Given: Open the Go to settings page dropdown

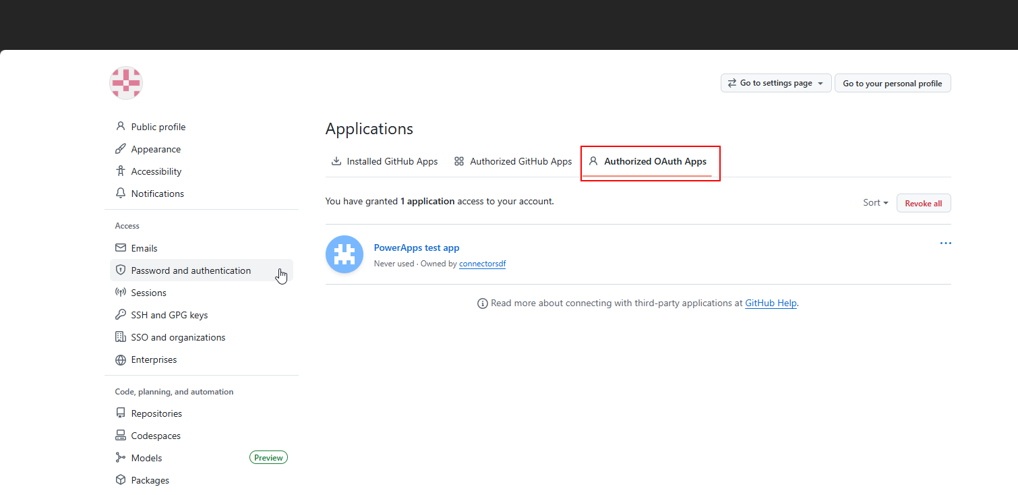Looking at the screenshot, I should [x=776, y=83].
